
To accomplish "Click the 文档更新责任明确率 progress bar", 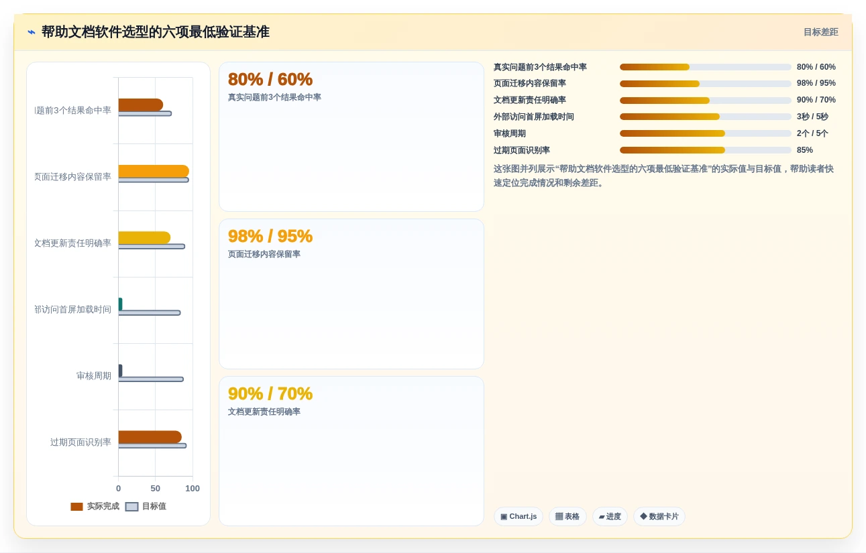I will [x=705, y=101].
